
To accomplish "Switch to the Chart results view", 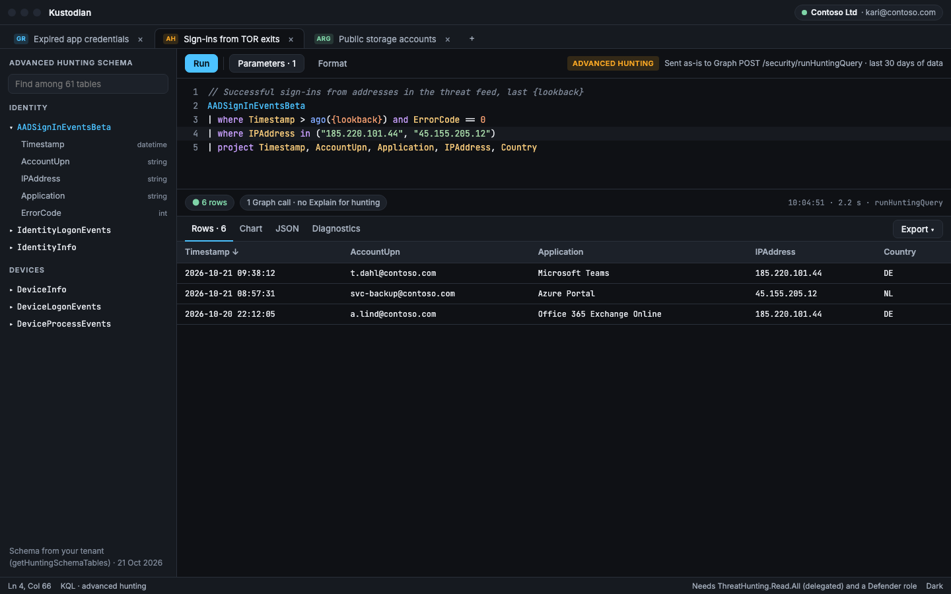I will (251, 228).
